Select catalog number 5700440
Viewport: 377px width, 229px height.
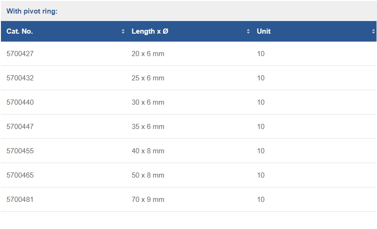[x=20, y=102]
